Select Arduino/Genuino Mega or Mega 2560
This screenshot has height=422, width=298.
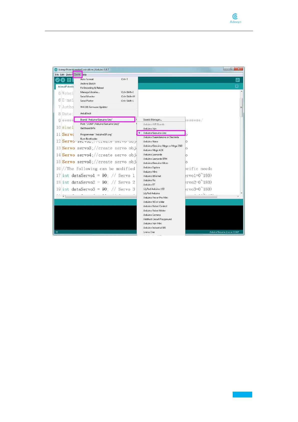(x=161, y=146)
